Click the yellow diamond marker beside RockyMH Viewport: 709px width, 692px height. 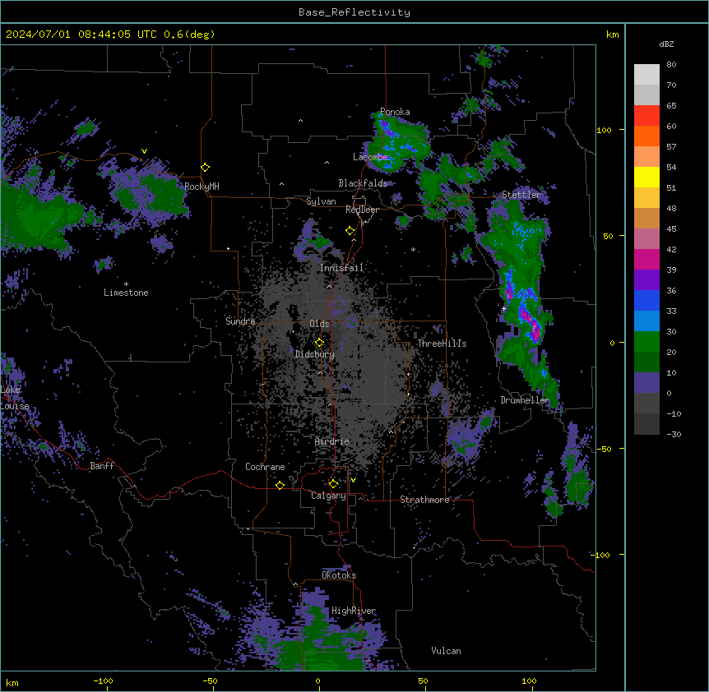click(205, 168)
